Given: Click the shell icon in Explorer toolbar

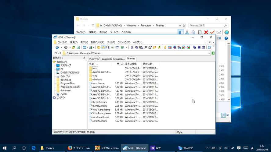Looking at the screenshot, I should pos(226,32).
